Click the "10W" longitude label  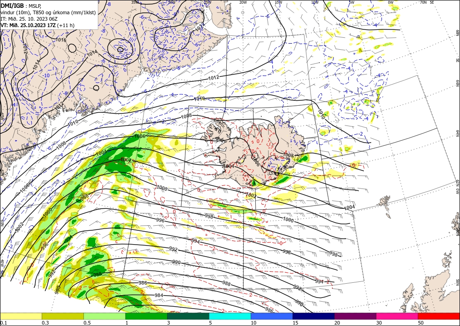tap(315, 2)
